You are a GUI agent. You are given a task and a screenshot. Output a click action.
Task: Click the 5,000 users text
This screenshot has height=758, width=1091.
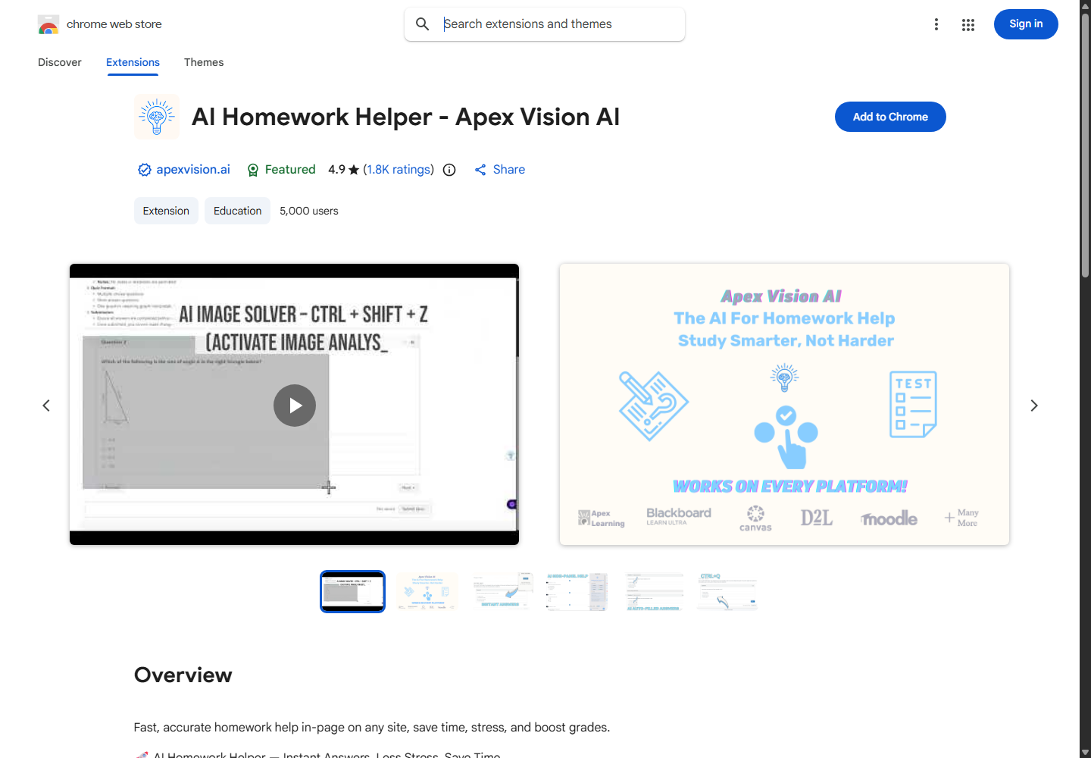(309, 211)
